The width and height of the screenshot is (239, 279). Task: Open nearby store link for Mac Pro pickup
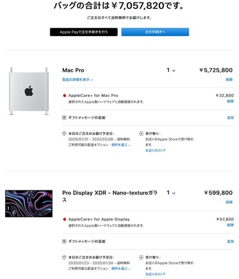click(x=155, y=150)
